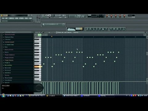Click the pattern number selector

(64, 16)
